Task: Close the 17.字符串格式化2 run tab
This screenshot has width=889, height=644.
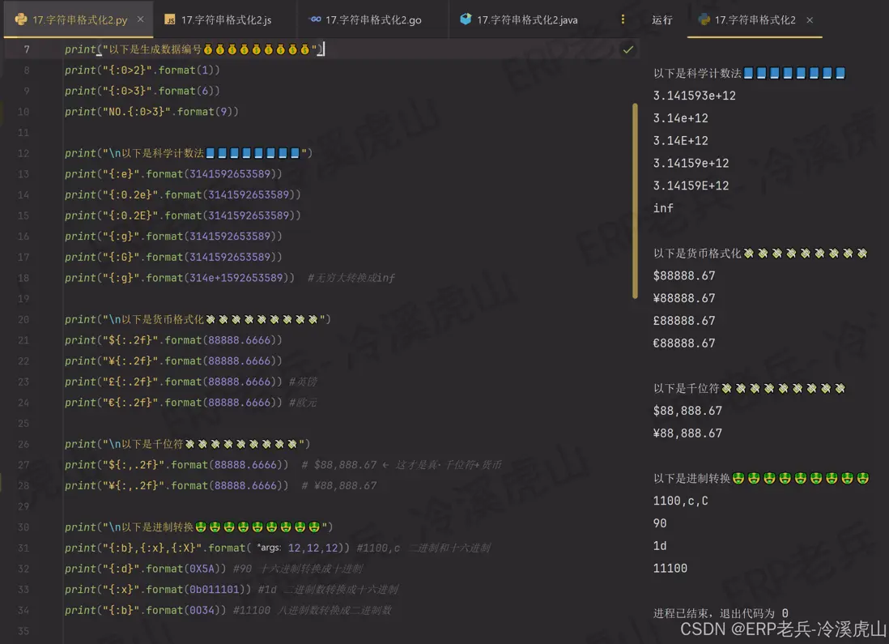Action: (x=810, y=20)
